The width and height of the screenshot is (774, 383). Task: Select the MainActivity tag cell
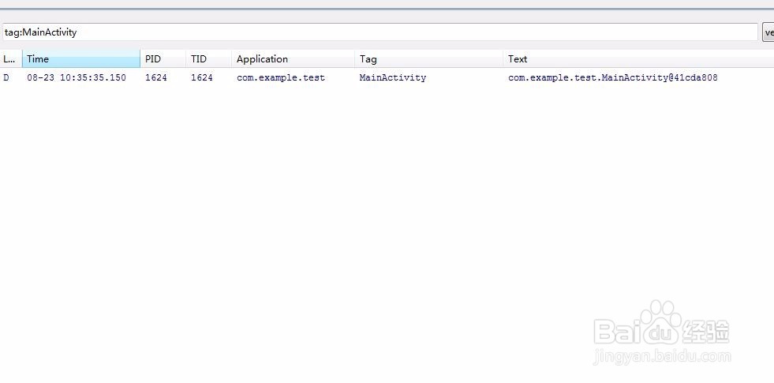393,77
